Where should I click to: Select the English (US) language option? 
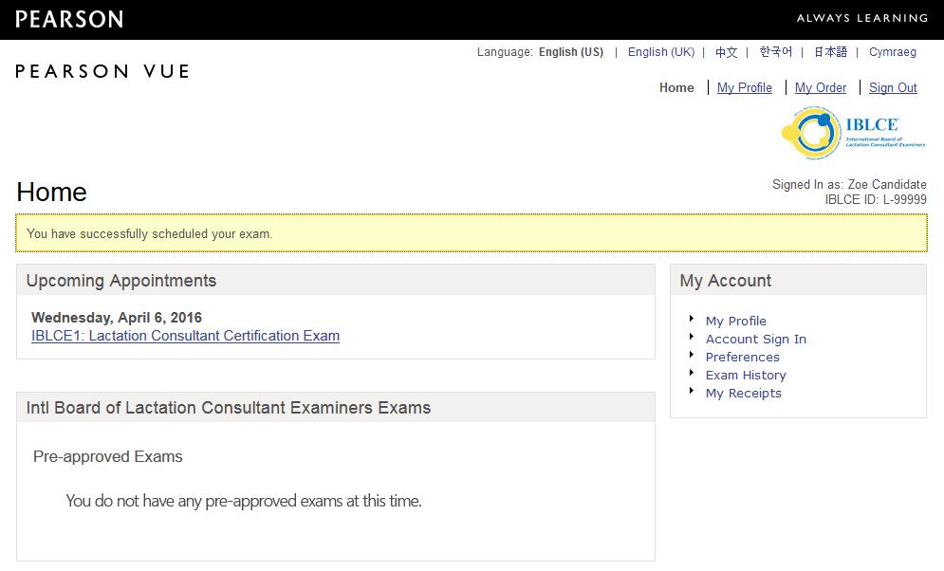(571, 52)
